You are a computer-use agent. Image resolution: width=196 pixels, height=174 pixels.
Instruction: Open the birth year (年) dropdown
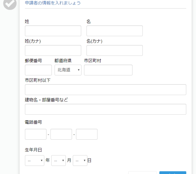point(35,161)
